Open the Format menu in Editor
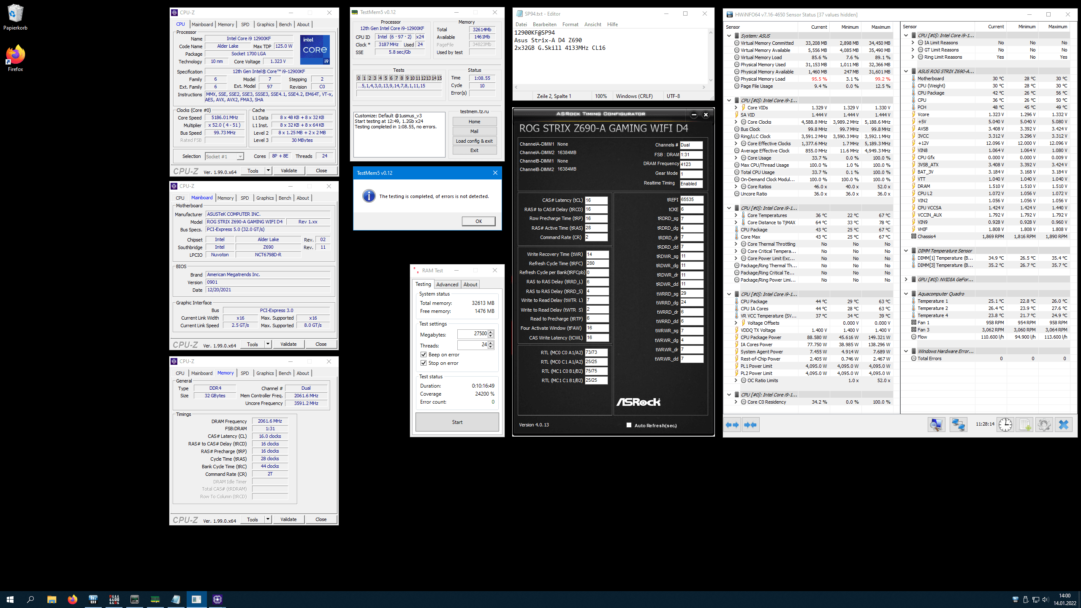This screenshot has width=1081, height=608. tap(570, 24)
